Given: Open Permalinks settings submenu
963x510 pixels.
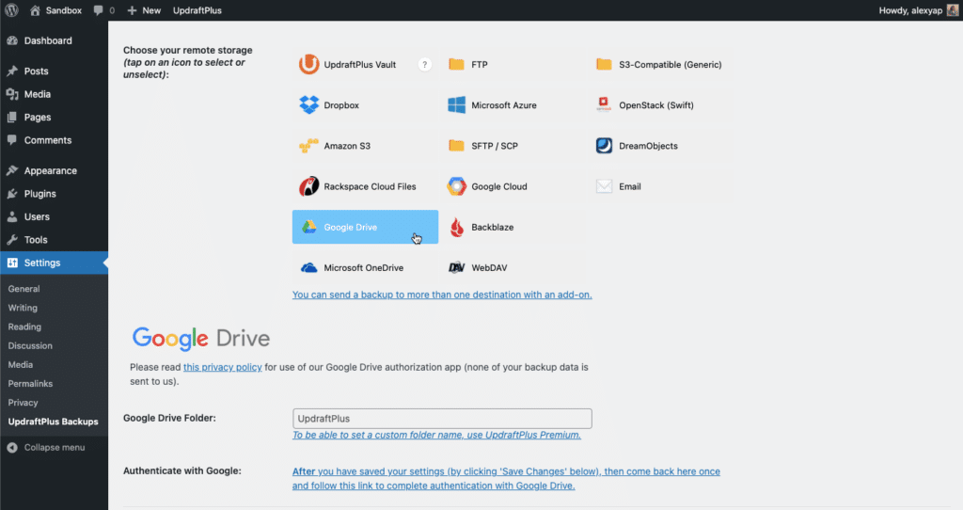Looking at the screenshot, I should [x=30, y=384].
